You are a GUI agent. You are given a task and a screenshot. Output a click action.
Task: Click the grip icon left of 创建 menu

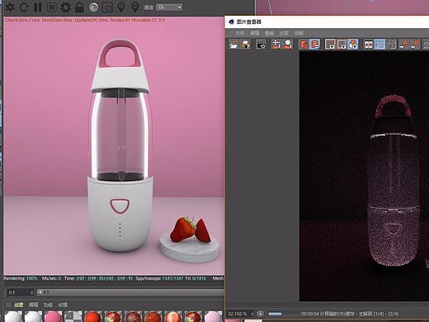pyautogui.click(x=8, y=305)
